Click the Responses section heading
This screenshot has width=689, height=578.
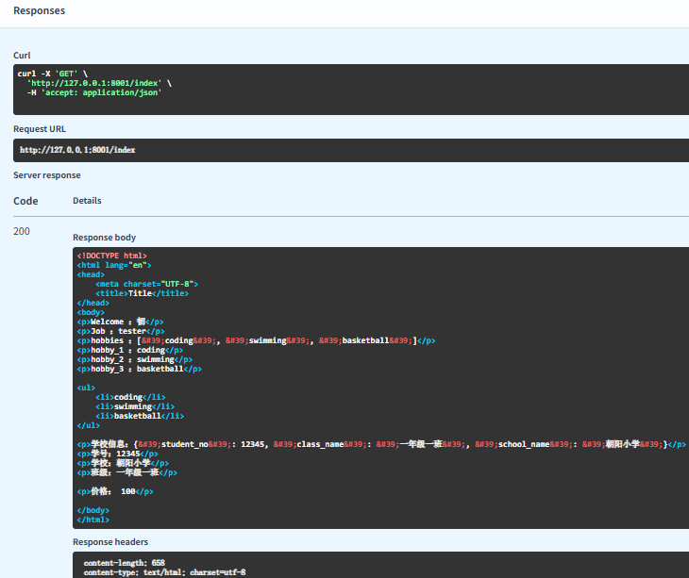point(39,10)
